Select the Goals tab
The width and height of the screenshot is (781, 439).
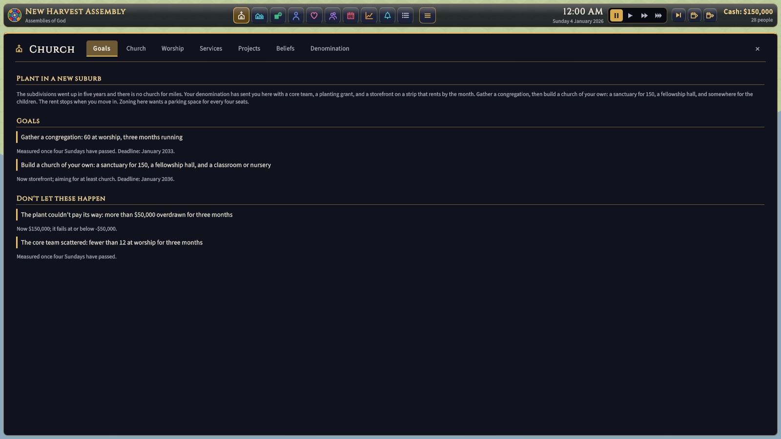tap(102, 48)
